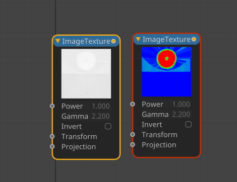Click Projection label in yellow-outlined node
237x182 pixels.
click(x=79, y=147)
